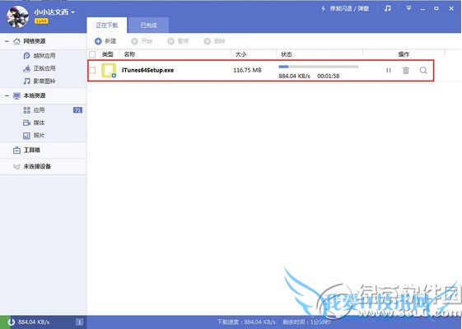Open the local 媒体 media section
This screenshot has height=329, width=462.
(x=34, y=123)
